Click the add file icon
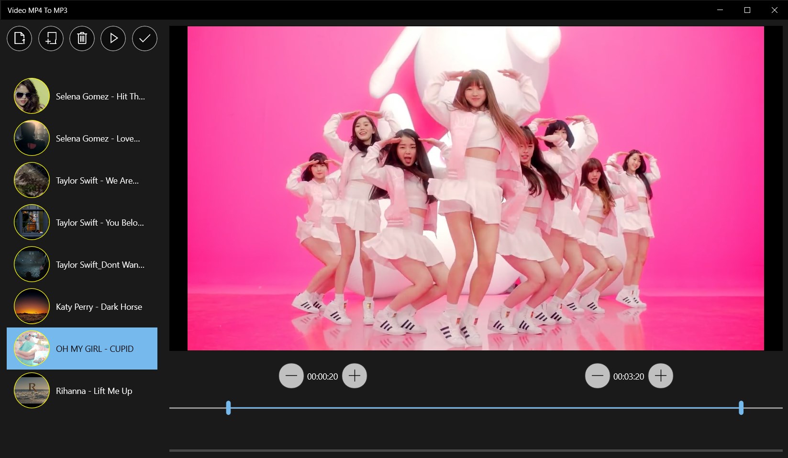Screen dimensions: 788x458 [20, 38]
